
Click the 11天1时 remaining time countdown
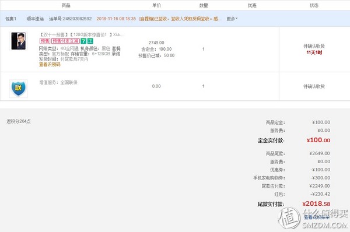pos(314,52)
